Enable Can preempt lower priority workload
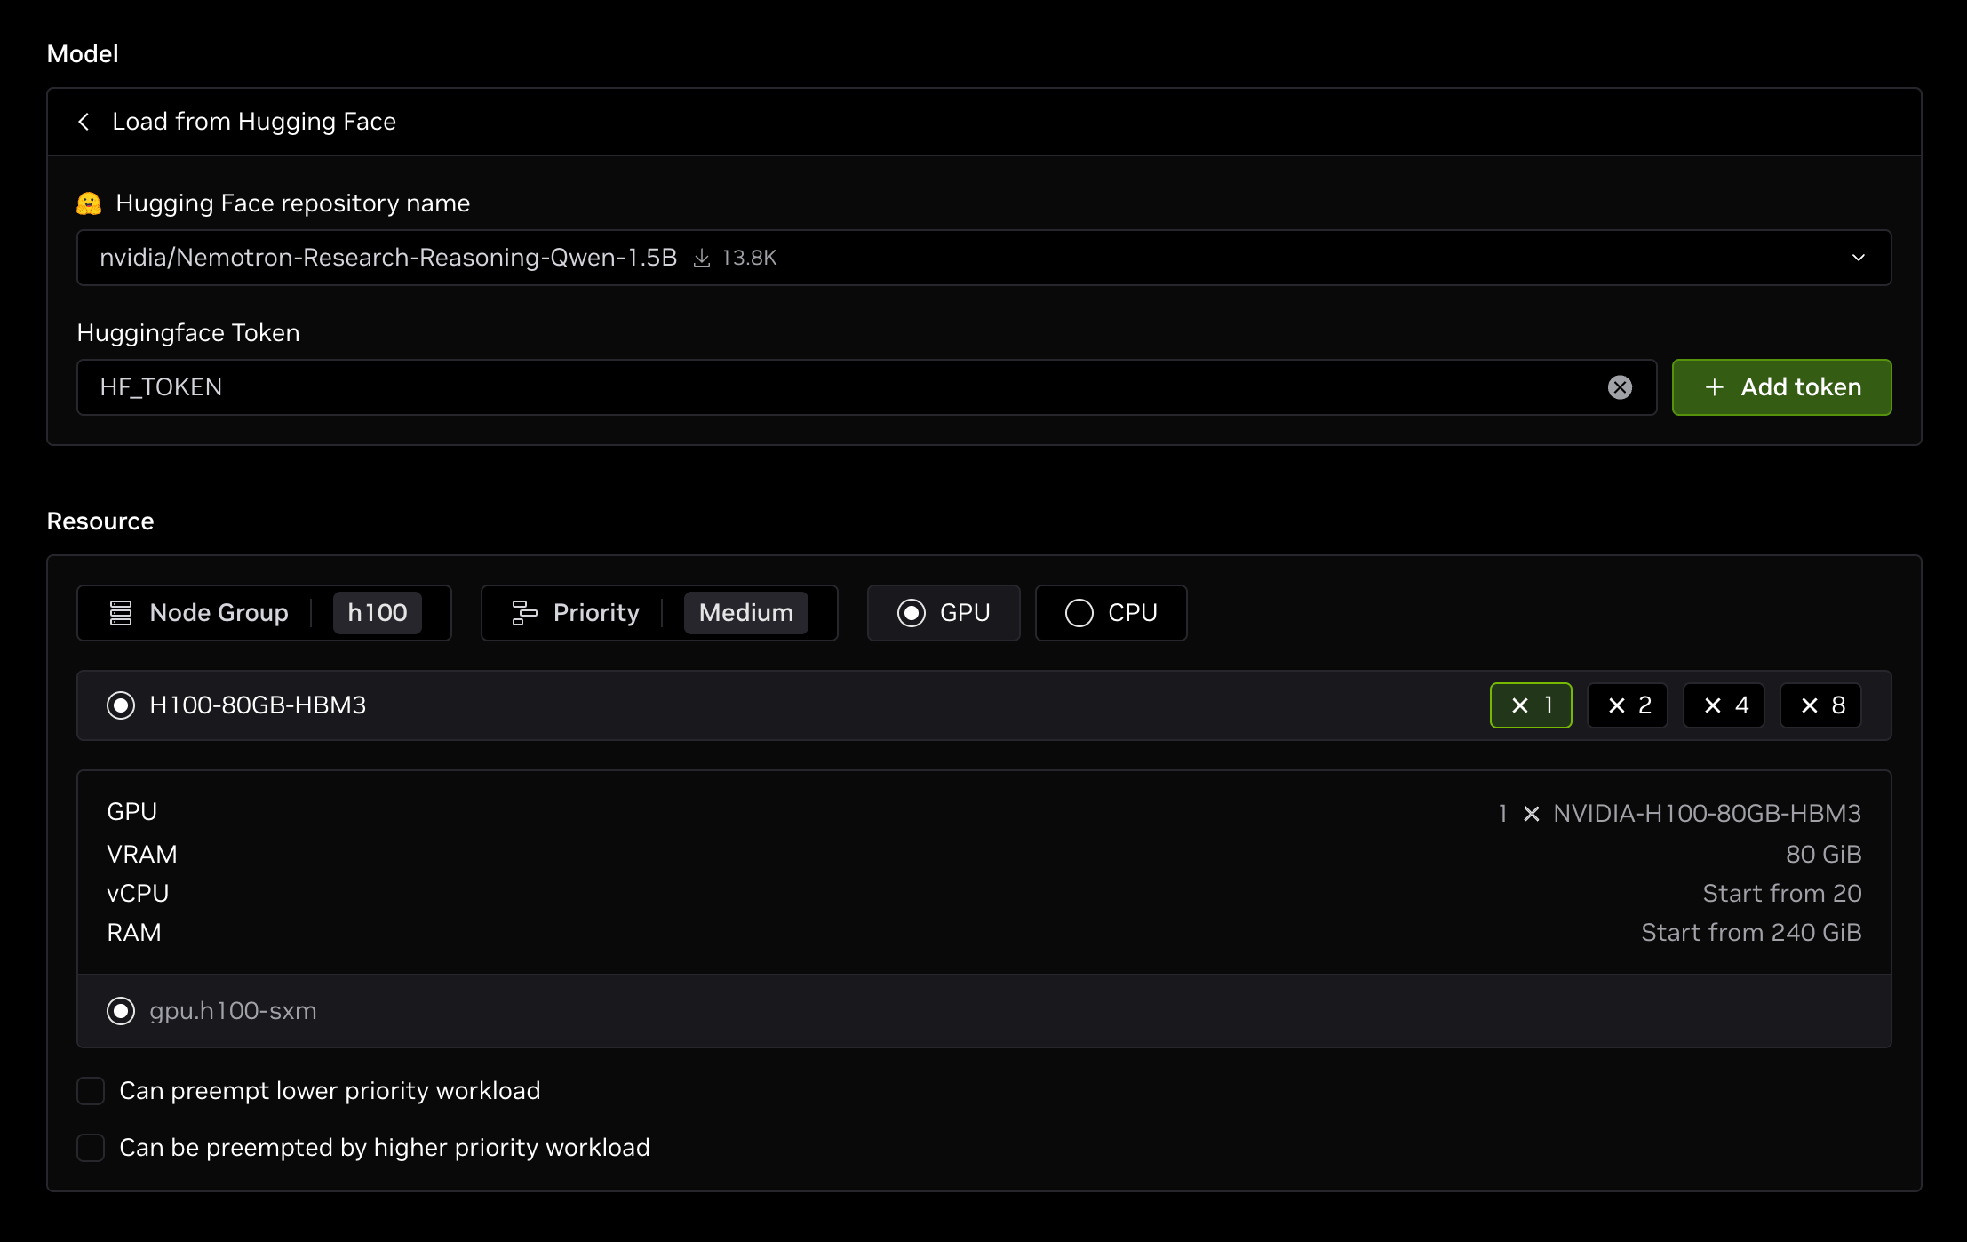The height and width of the screenshot is (1242, 1967). (91, 1091)
